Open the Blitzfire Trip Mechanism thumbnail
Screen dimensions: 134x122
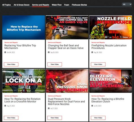24,27
